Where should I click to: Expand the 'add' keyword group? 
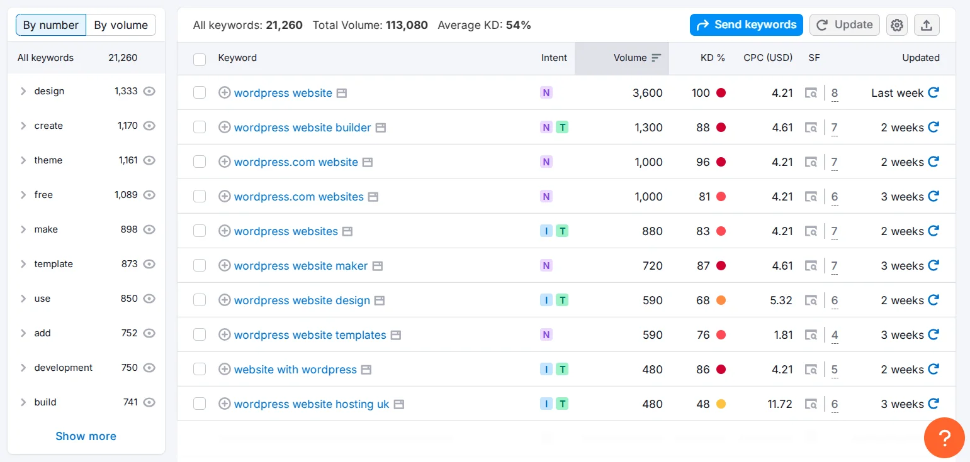(23, 333)
